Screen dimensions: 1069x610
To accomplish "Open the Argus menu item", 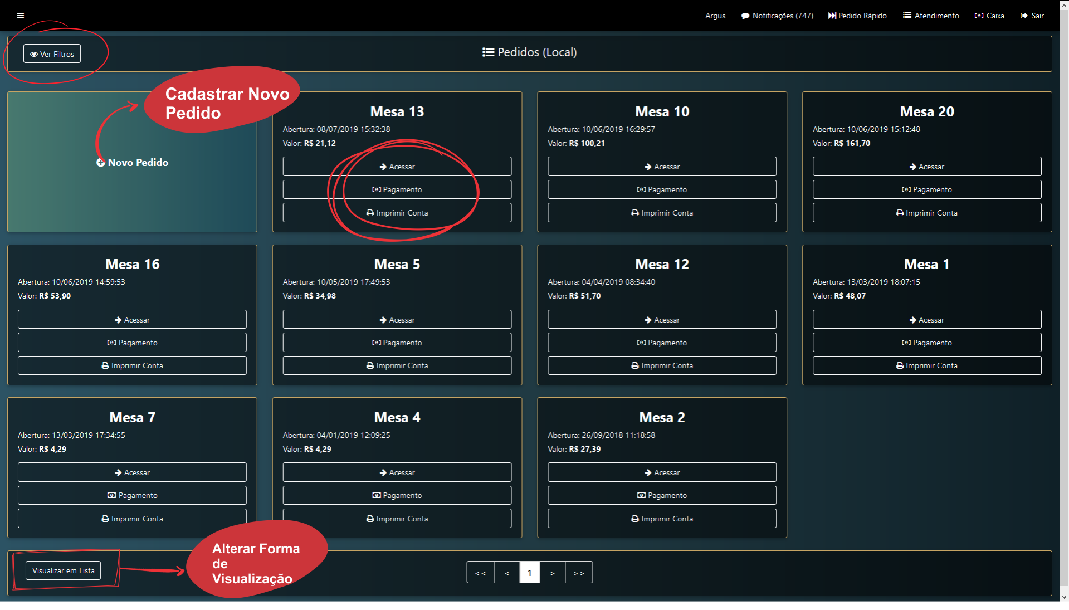I will pos(715,16).
